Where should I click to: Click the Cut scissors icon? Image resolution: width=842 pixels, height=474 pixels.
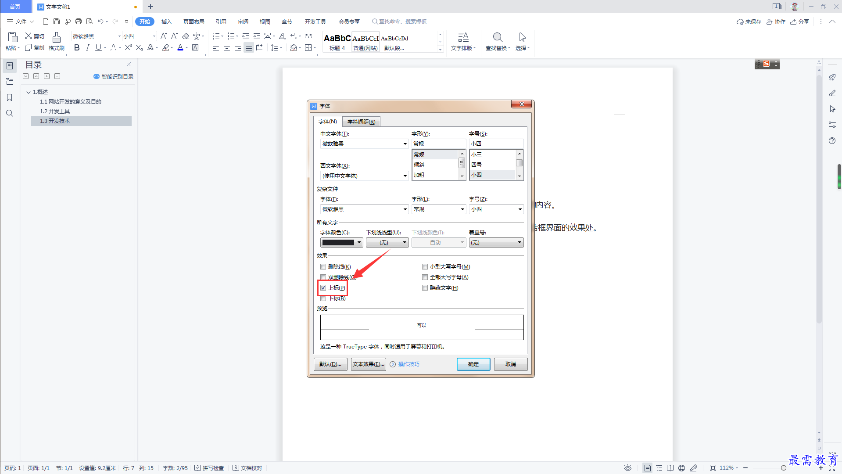pos(29,36)
